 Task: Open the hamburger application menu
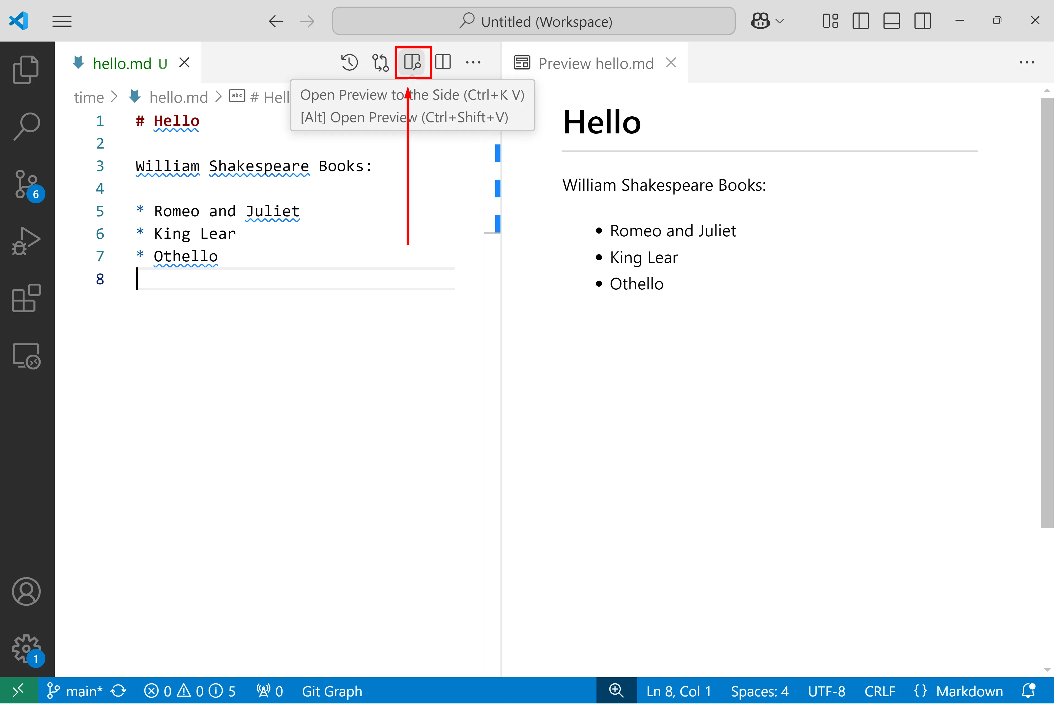(62, 21)
